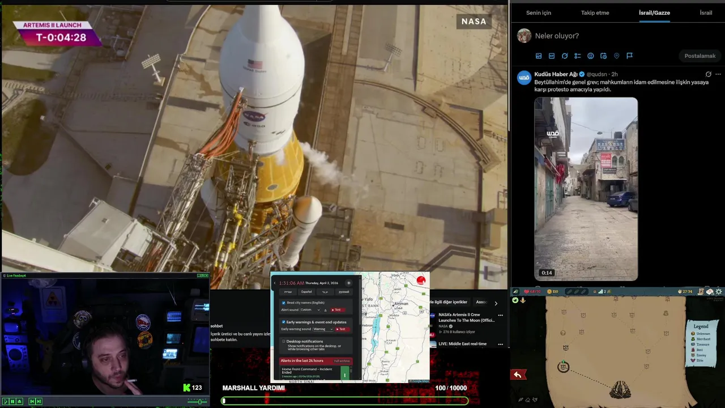The height and width of the screenshot is (408, 725).
Task: Play the Bethlehem street video thumbnail
Action: (x=586, y=189)
